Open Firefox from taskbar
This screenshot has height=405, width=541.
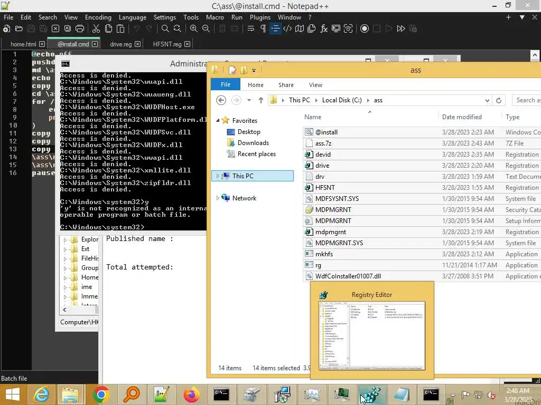click(x=191, y=394)
